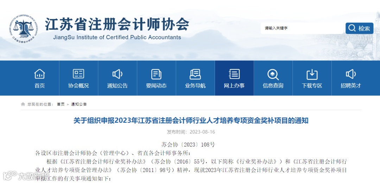The image size is (380, 183).
Task: Click the list icon above 网上办事
Action: point(234,74)
